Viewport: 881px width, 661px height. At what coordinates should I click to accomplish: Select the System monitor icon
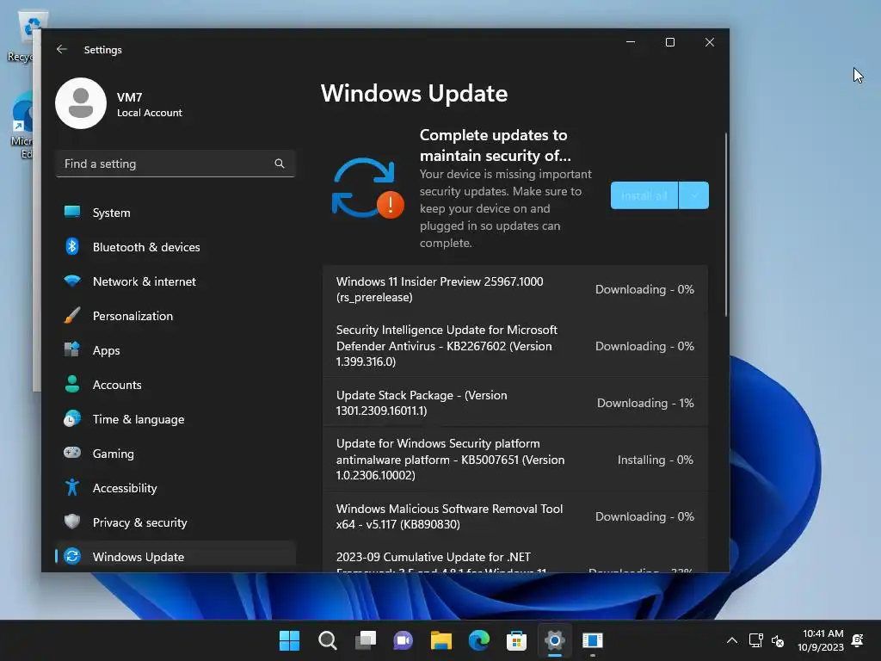click(72, 212)
